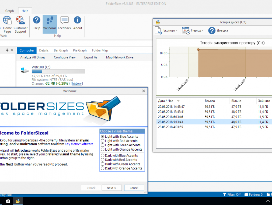Select history row 29.06.2018 14:43:47
The image size is (272, 205).
click(214, 107)
